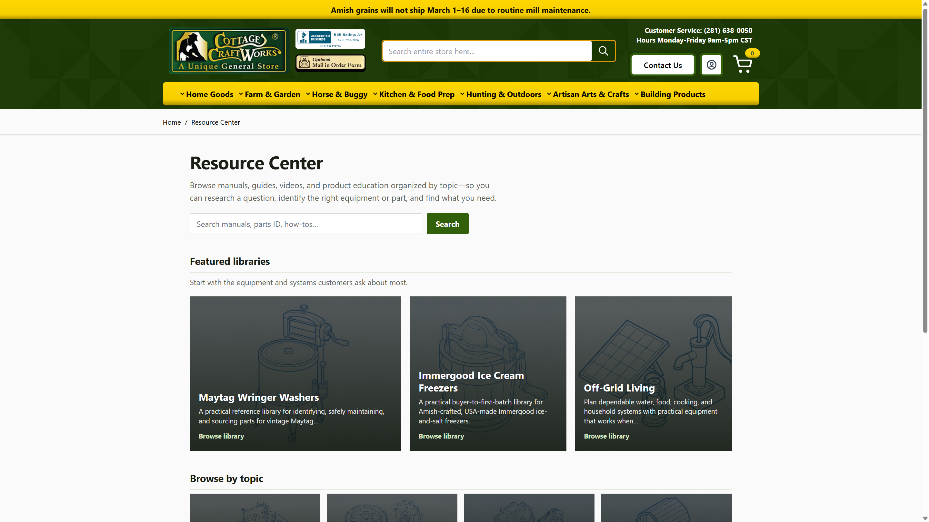Click the Featured libraries heading

point(230,261)
